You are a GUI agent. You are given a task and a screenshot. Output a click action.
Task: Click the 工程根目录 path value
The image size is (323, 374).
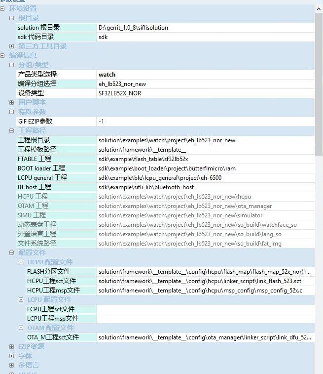(206, 140)
